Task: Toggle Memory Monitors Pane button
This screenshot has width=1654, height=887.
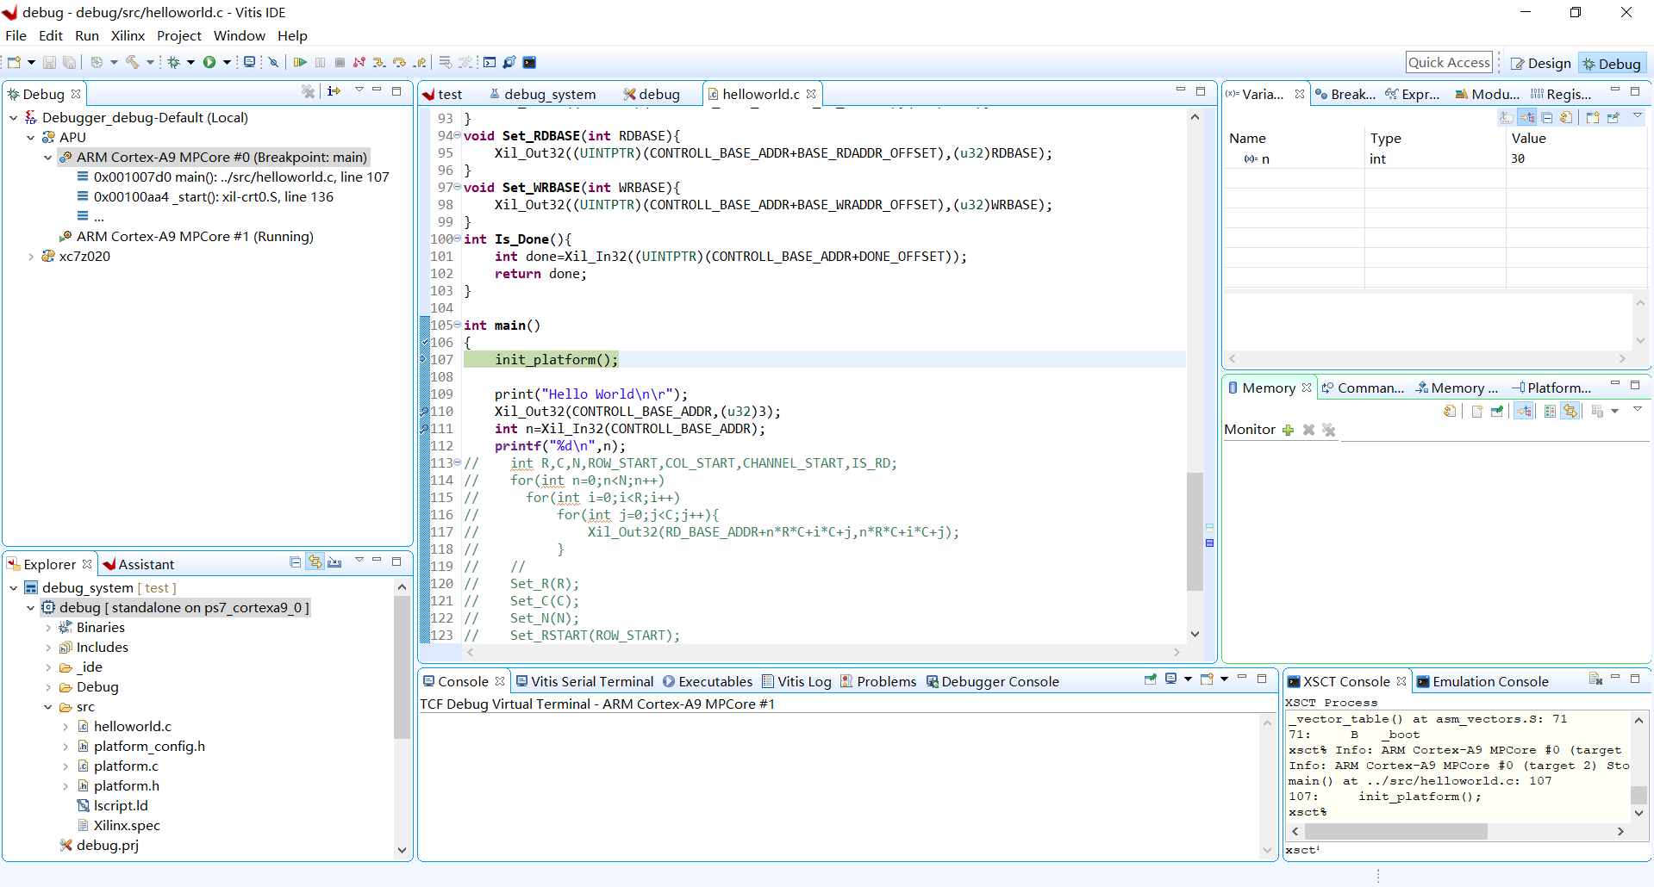Action: click(1550, 411)
